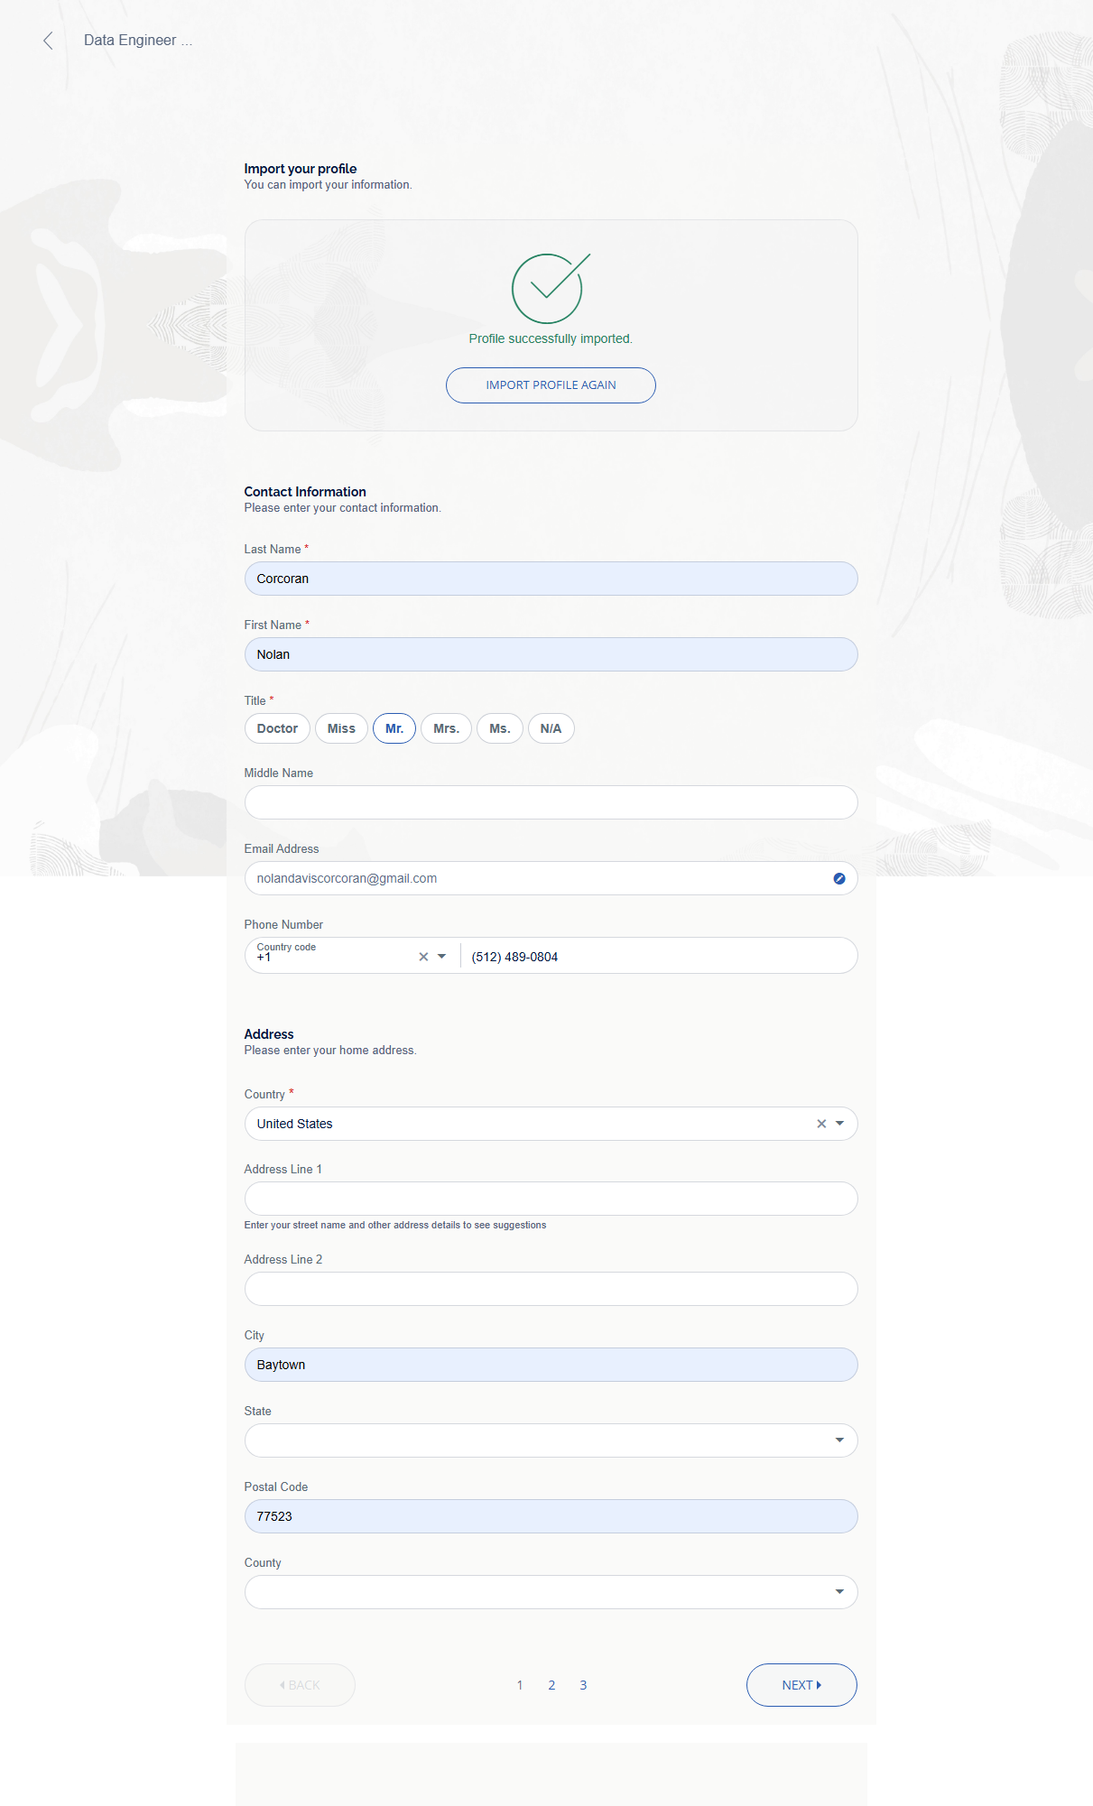Image resolution: width=1093 pixels, height=1806 pixels.
Task: Click the edit pencil icon in Email Address
Action: pyautogui.click(x=839, y=878)
